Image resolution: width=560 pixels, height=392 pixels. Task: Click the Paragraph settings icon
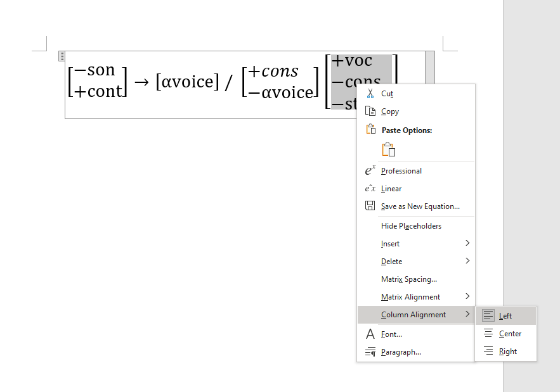[x=370, y=352]
